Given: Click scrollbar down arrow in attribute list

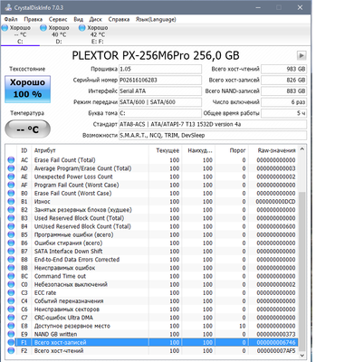Looking at the screenshot, I should coord(301,356).
